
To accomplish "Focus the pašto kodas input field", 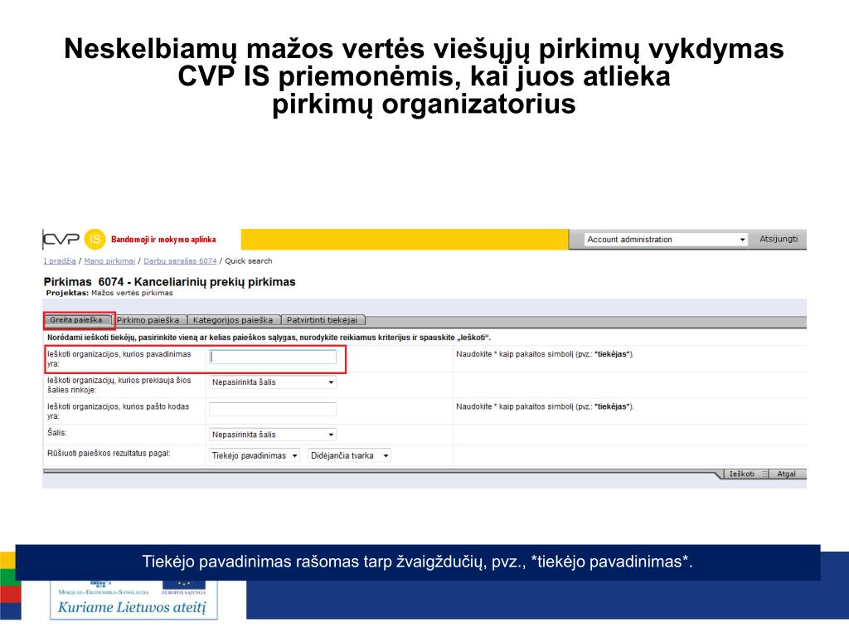I will (x=273, y=409).
